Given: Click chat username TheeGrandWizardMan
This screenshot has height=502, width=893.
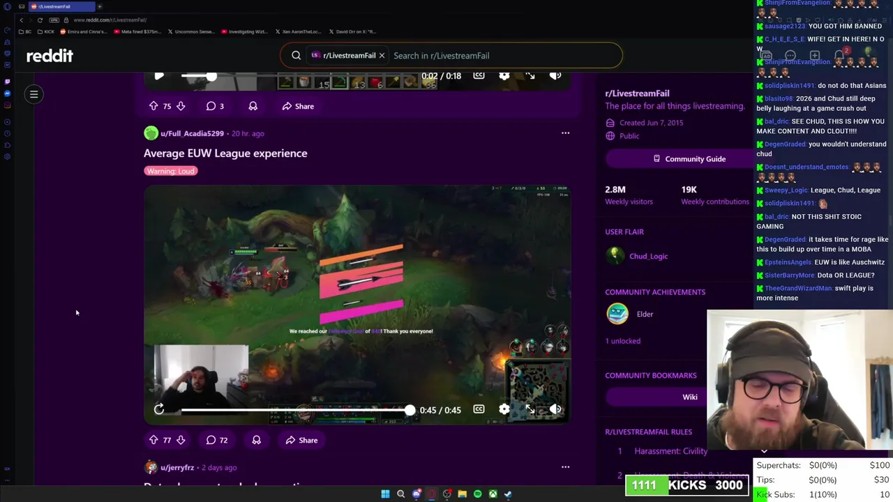Looking at the screenshot, I should tap(798, 288).
